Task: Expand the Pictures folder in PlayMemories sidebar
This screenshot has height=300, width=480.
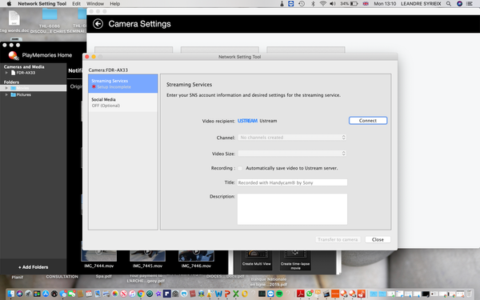Action: [6, 94]
